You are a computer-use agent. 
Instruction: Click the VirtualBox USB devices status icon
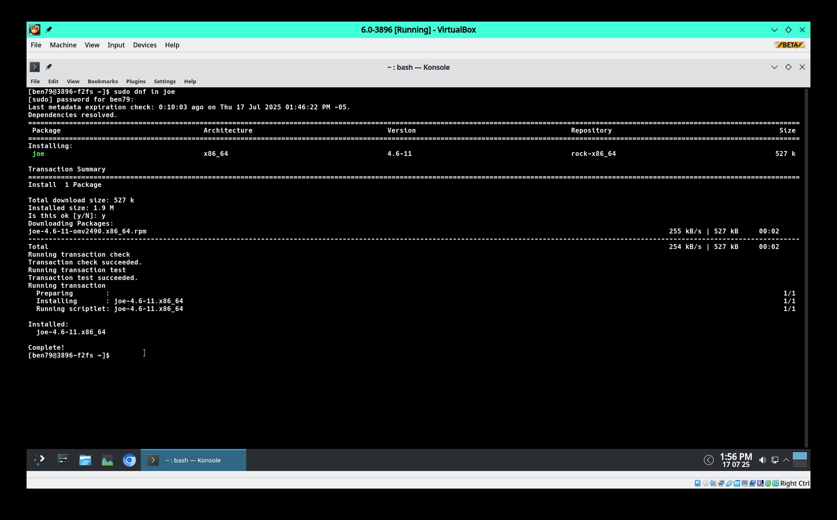click(729, 483)
